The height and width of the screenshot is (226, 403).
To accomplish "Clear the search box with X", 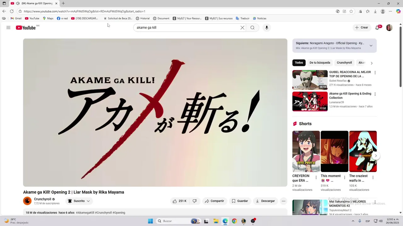I will [242, 28].
